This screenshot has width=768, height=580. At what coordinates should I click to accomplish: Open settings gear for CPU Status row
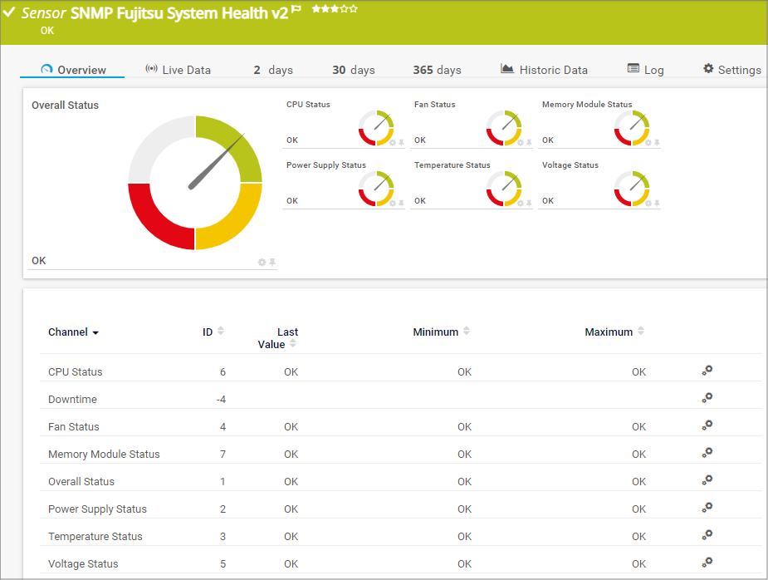point(707,371)
